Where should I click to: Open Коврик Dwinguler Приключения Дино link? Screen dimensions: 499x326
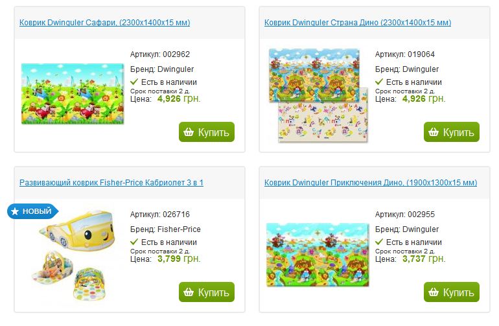click(371, 183)
